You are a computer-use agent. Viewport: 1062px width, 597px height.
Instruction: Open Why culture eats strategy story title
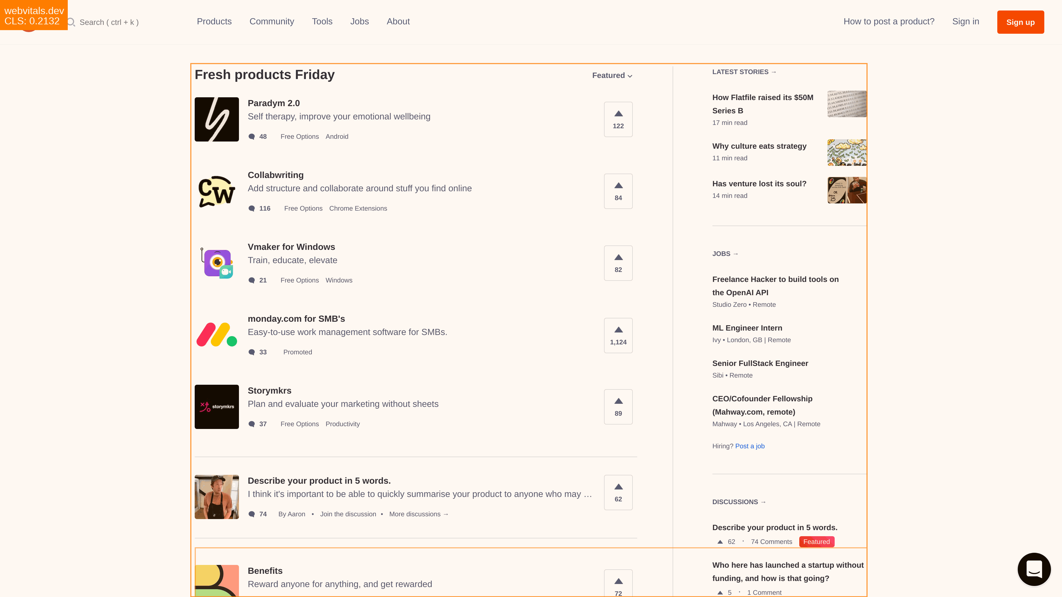coord(759,146)
